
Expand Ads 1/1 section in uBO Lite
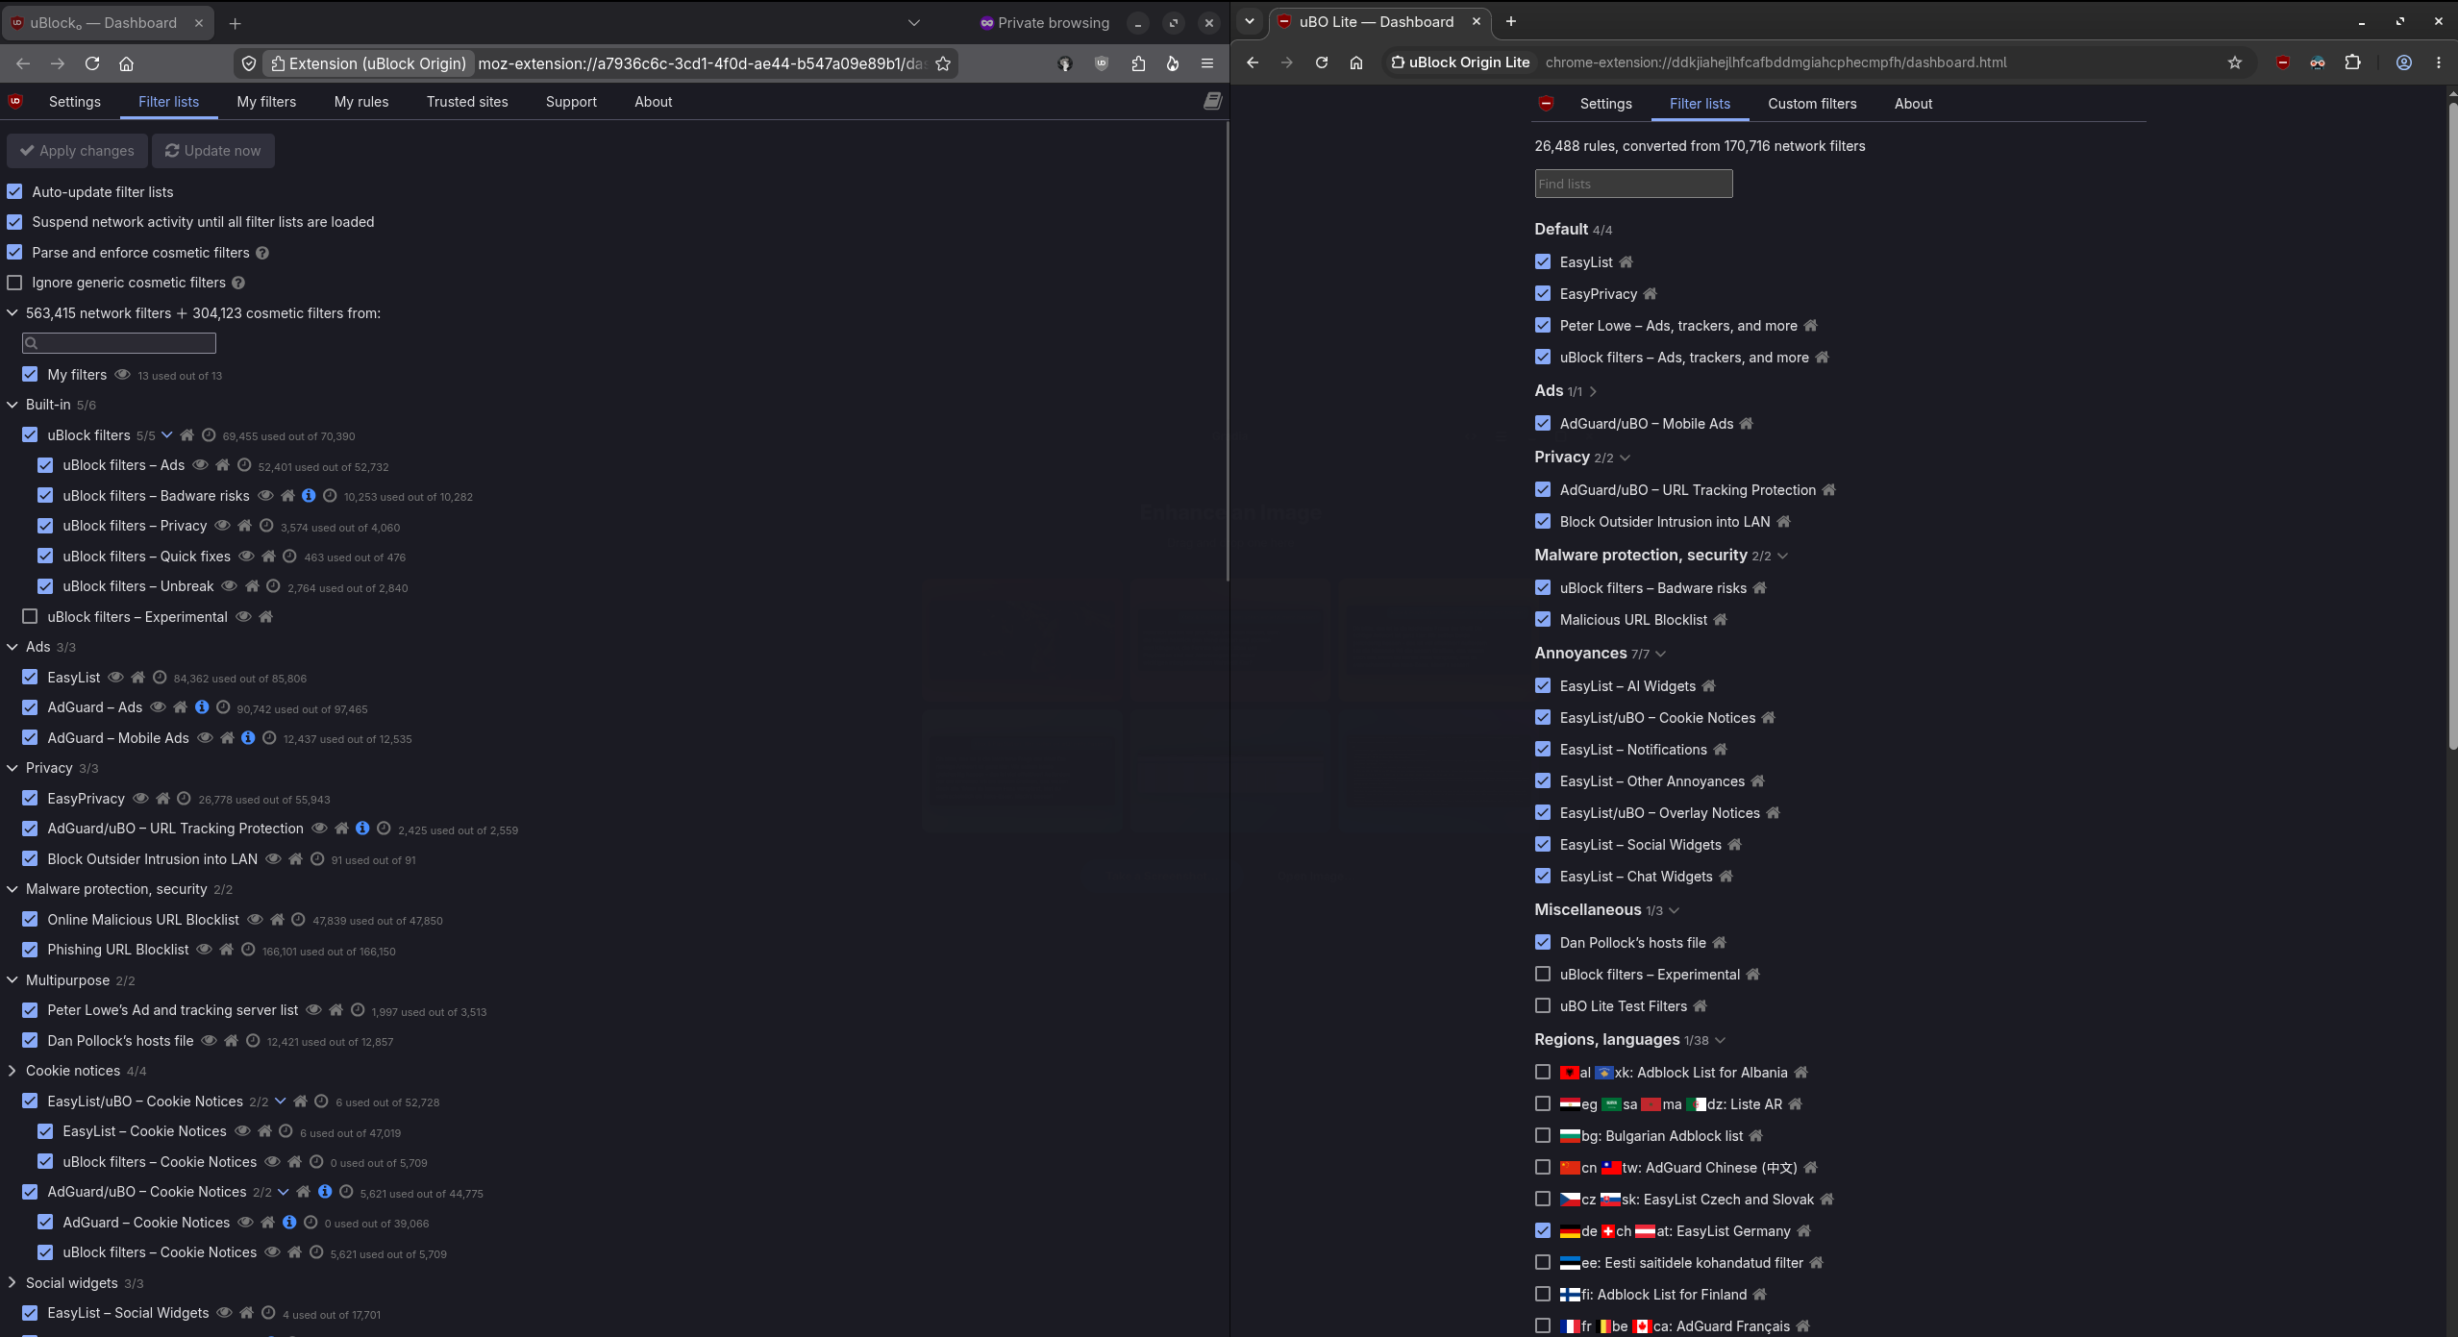(x=1593, y=391)
